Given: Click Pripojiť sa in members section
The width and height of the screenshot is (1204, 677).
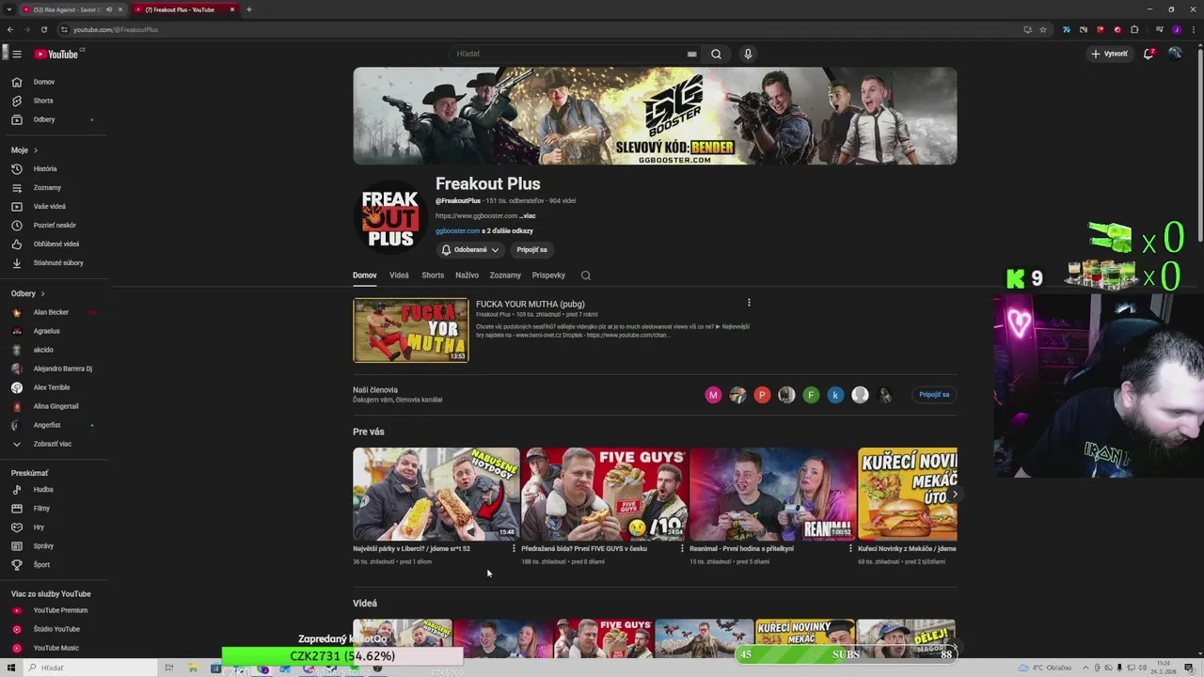Looking at the screenshot, I should 934,395.
